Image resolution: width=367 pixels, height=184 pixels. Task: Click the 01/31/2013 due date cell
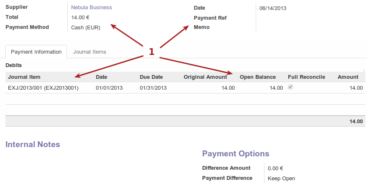pos(153,88)
